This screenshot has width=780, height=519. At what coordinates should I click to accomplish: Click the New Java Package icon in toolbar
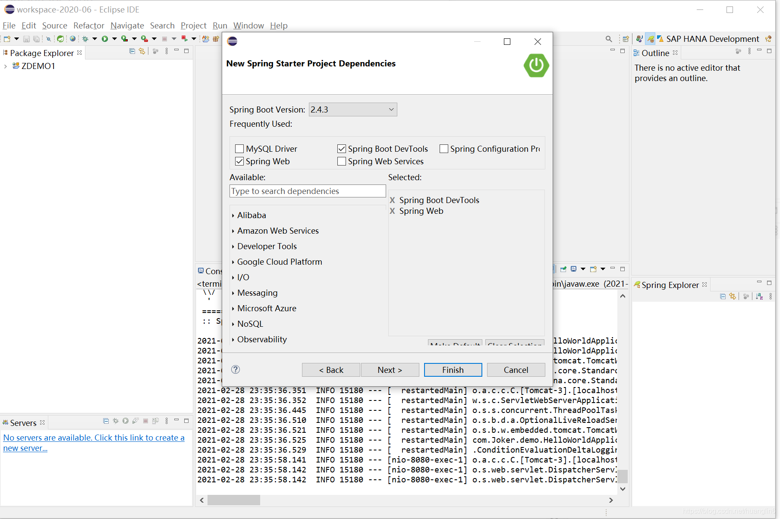(x=216, y=39)
